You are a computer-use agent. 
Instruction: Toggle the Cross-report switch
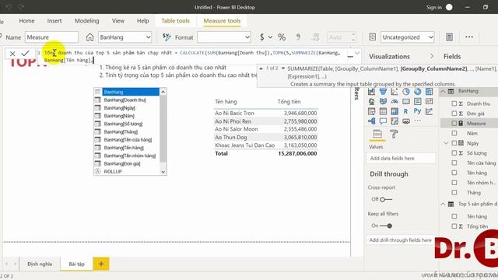[x=386, y=199]
